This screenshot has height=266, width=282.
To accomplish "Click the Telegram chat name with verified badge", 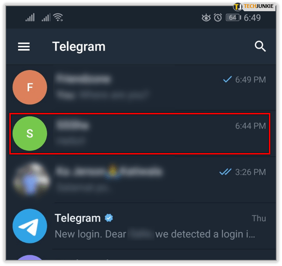I will pyautogui.click(x=78, y=218).
